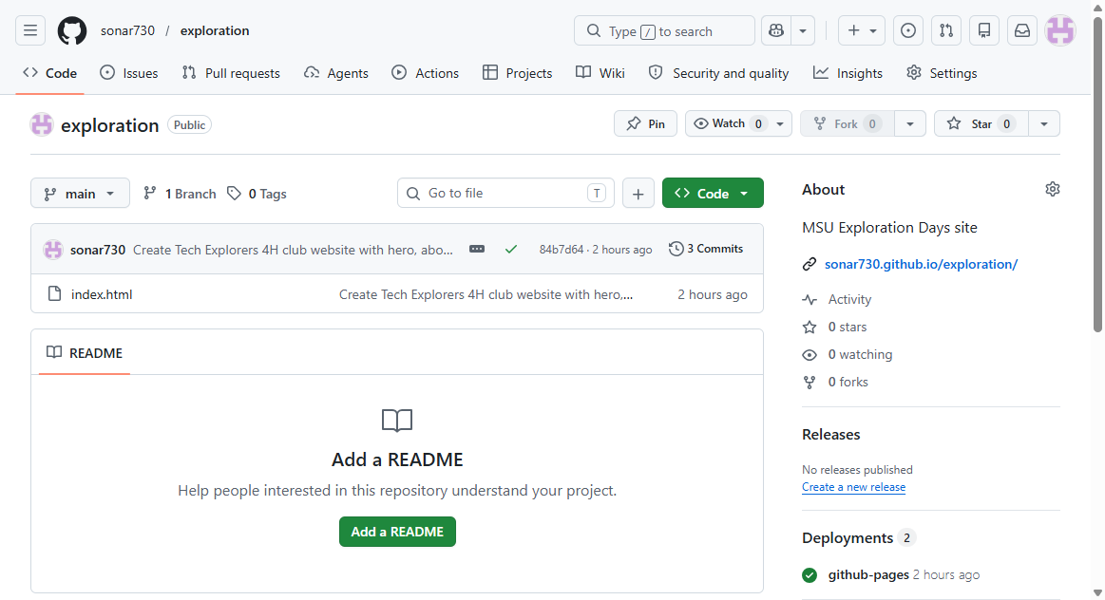Viewport: 1105px width, 600px height.
Task: Open the github-pages deployment link
Action: 868,574
